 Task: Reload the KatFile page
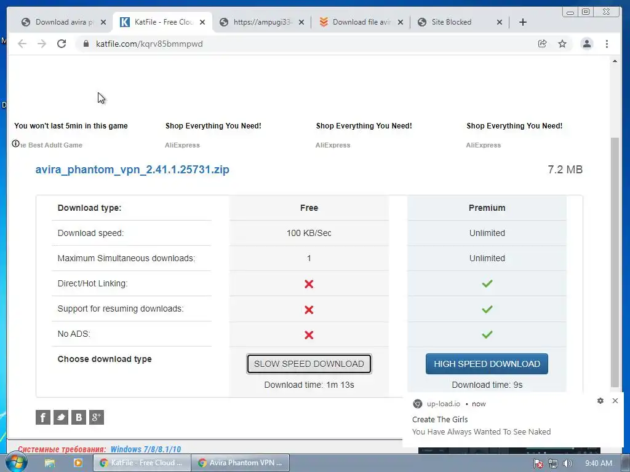pyautogui.click(x=62, y=44)
